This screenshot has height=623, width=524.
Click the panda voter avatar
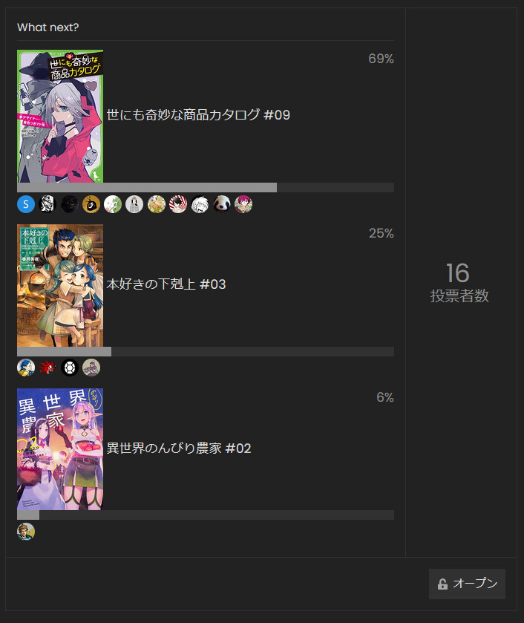pos(222,205)
